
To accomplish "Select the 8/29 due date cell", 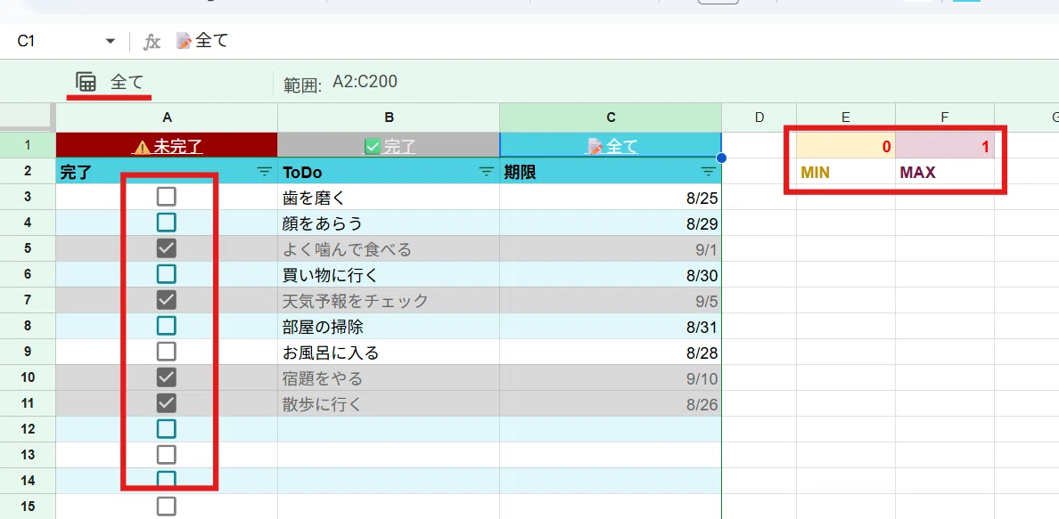I will [611, 223].
